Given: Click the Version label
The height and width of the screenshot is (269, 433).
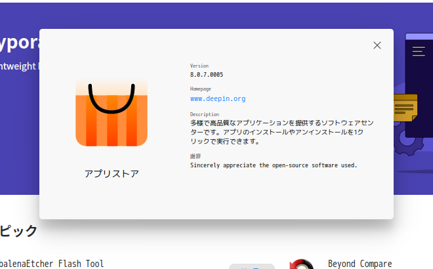Looking at the screenshot, I should (x=199, y=66).
